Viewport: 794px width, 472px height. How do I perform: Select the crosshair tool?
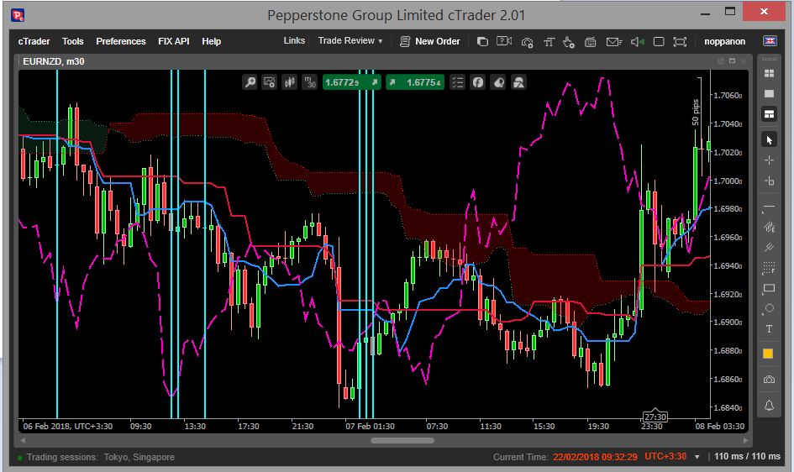point(769,160)
